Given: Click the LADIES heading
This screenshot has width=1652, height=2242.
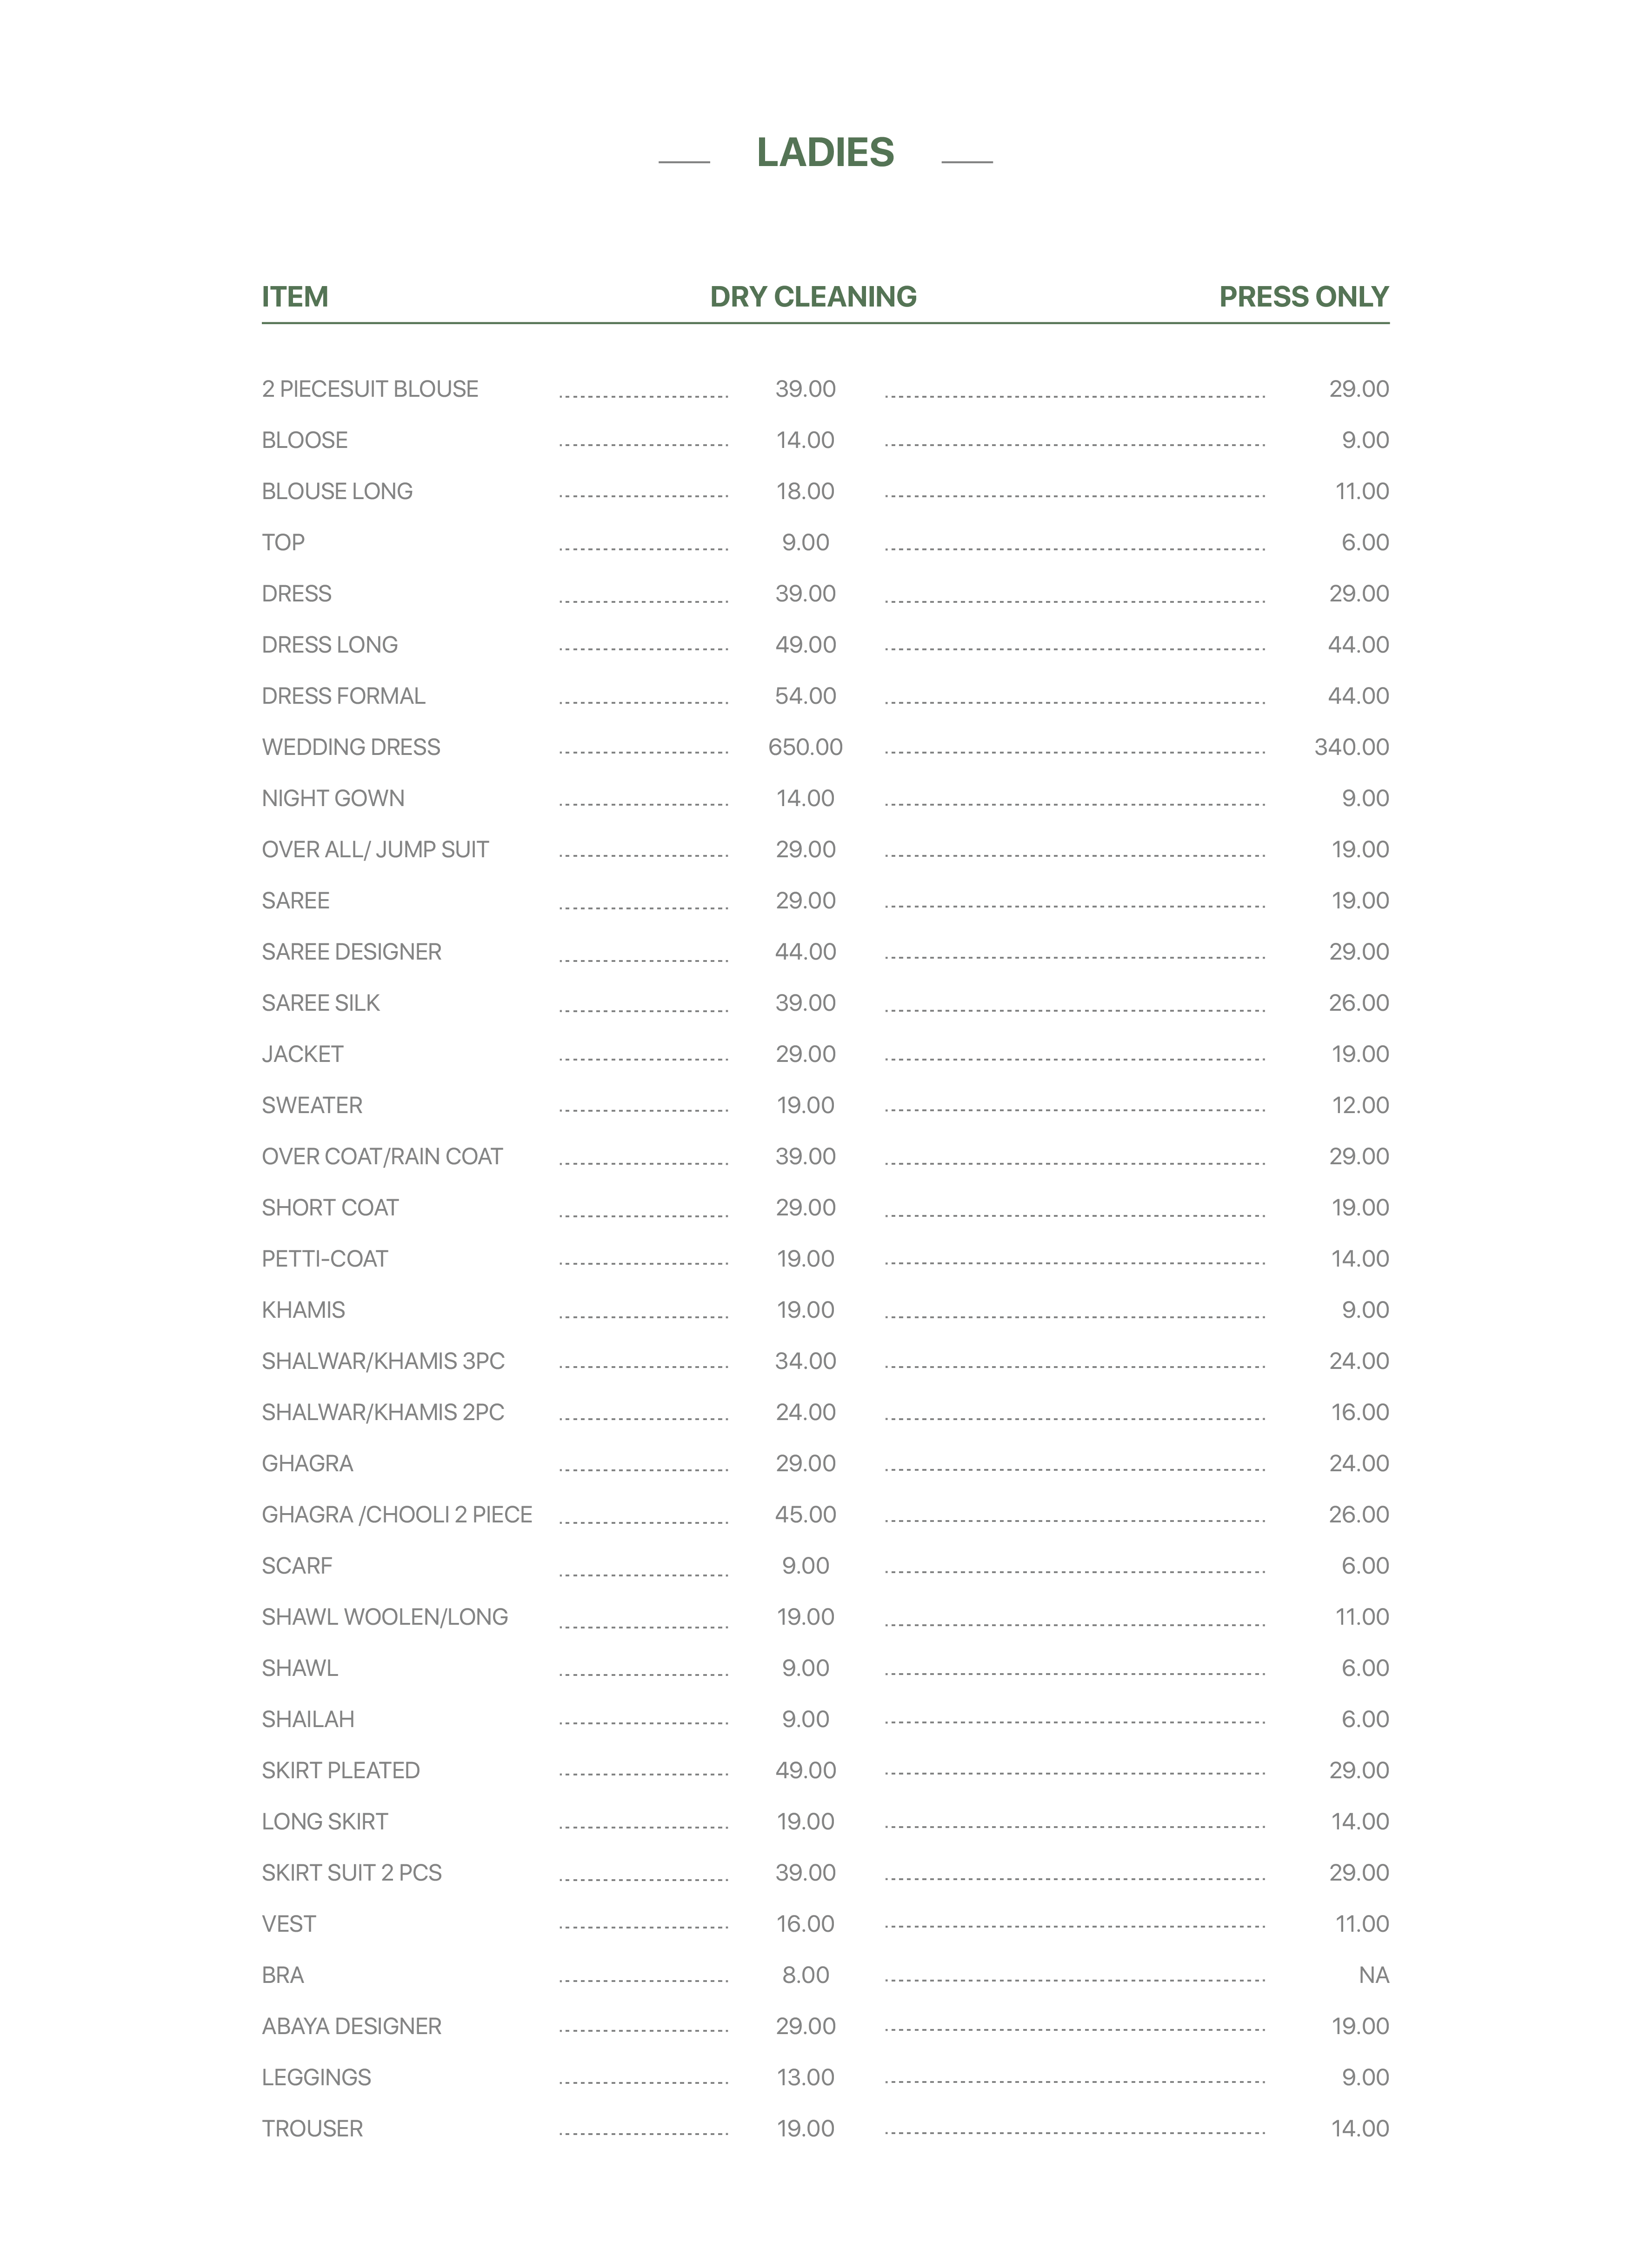Looking at the screenshot, I should [825, 153].
